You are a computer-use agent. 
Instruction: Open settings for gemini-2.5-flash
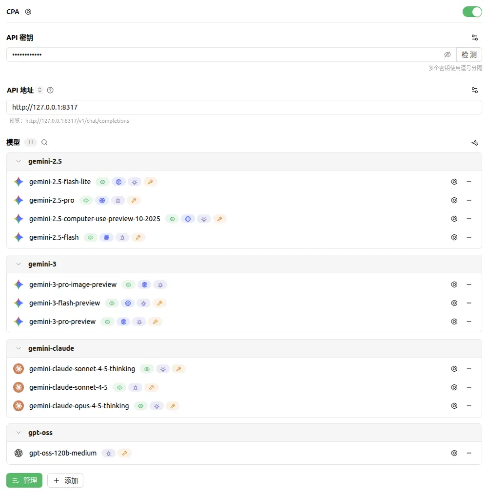point(454,237)
